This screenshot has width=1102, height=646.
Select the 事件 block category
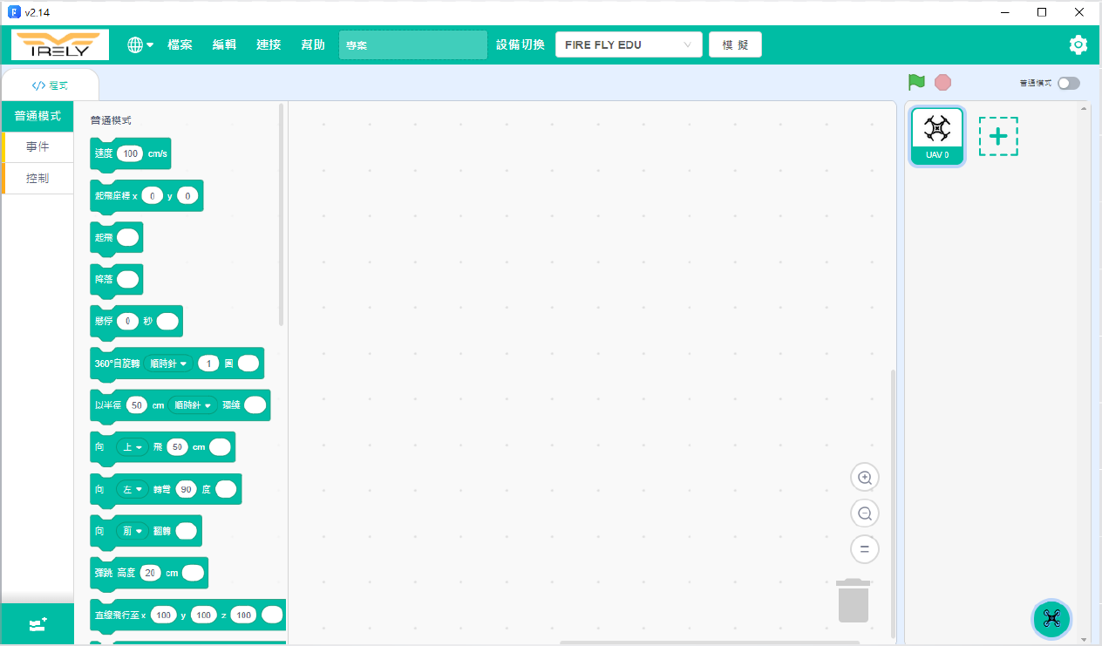point(37,147)
